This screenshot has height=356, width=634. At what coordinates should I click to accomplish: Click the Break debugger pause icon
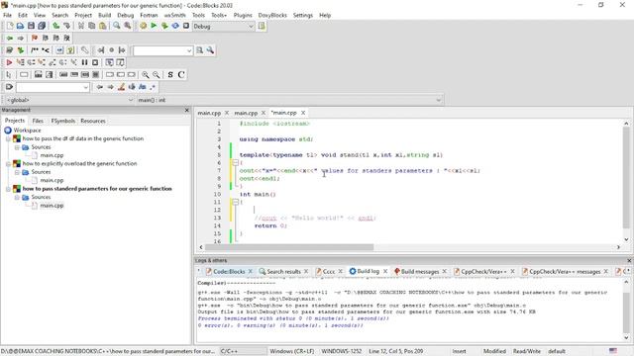[84, 62]
